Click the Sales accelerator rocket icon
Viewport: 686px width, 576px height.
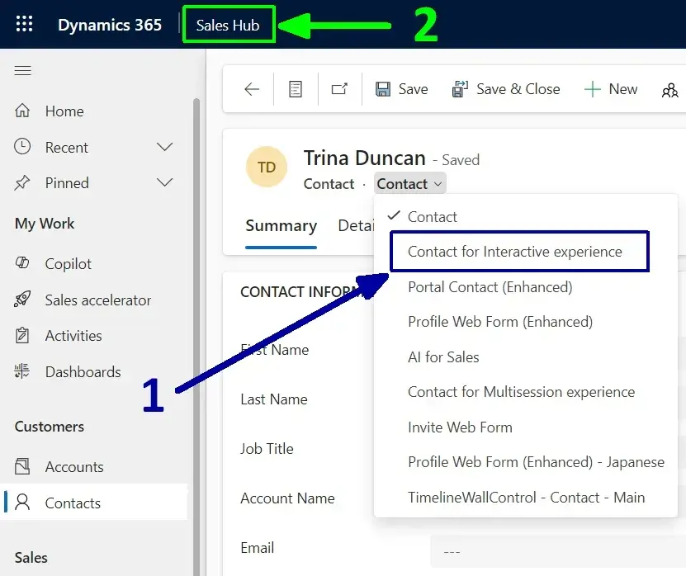pos(22,300)
